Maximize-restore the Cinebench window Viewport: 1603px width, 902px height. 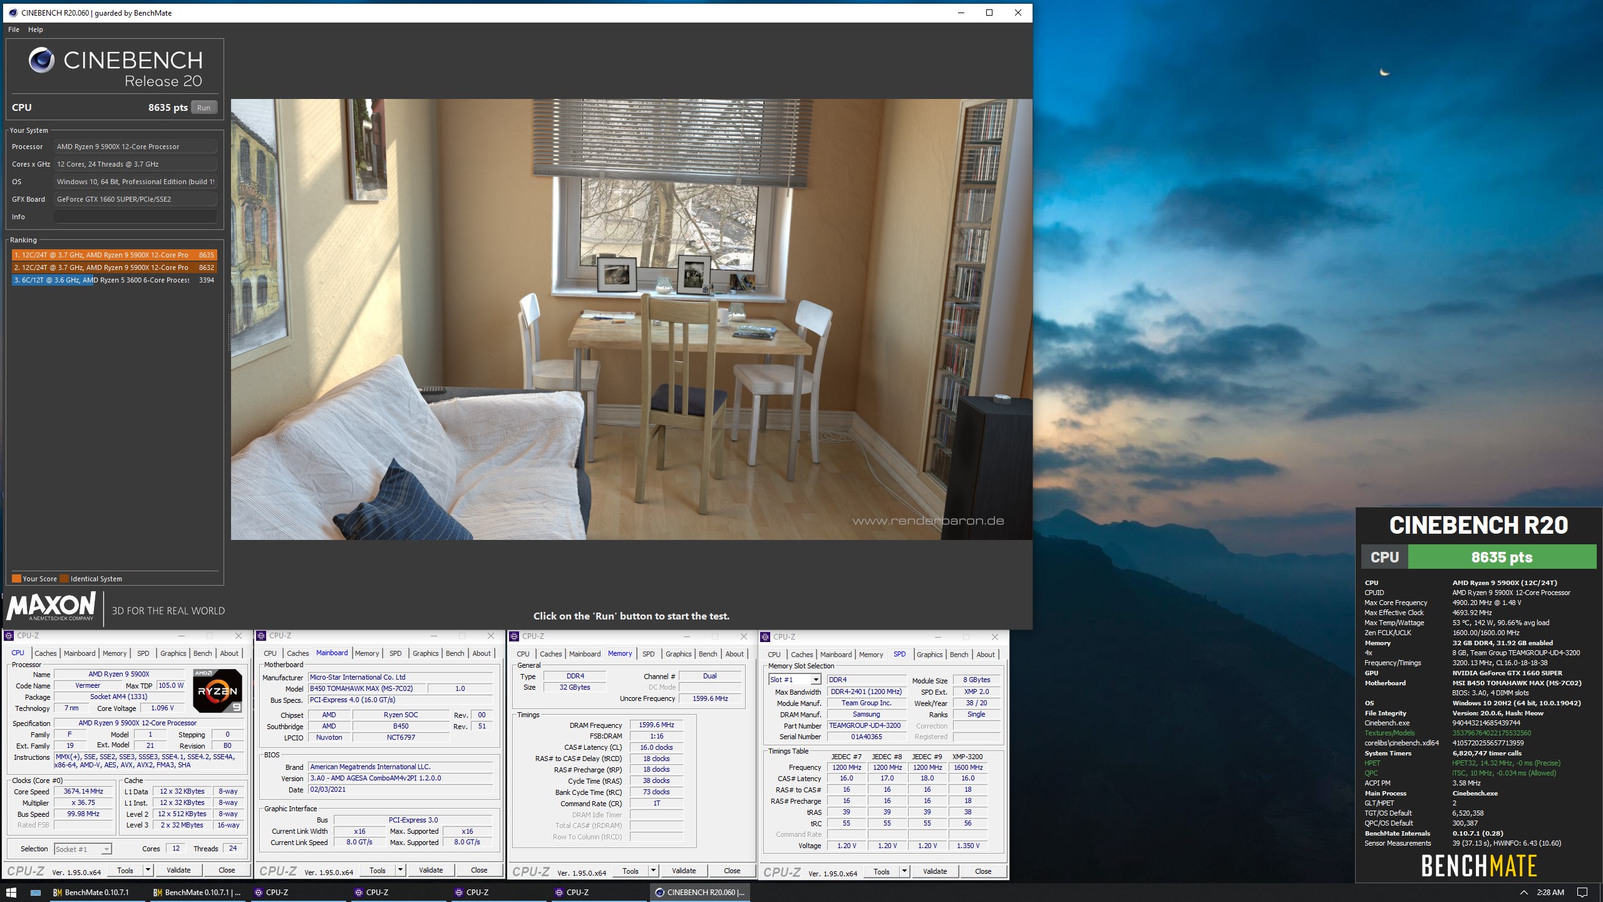click(989, 13)
